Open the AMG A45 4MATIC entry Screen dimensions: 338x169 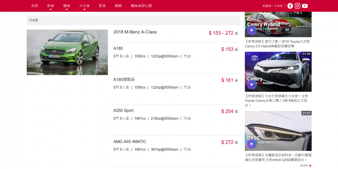click(130, 142)
